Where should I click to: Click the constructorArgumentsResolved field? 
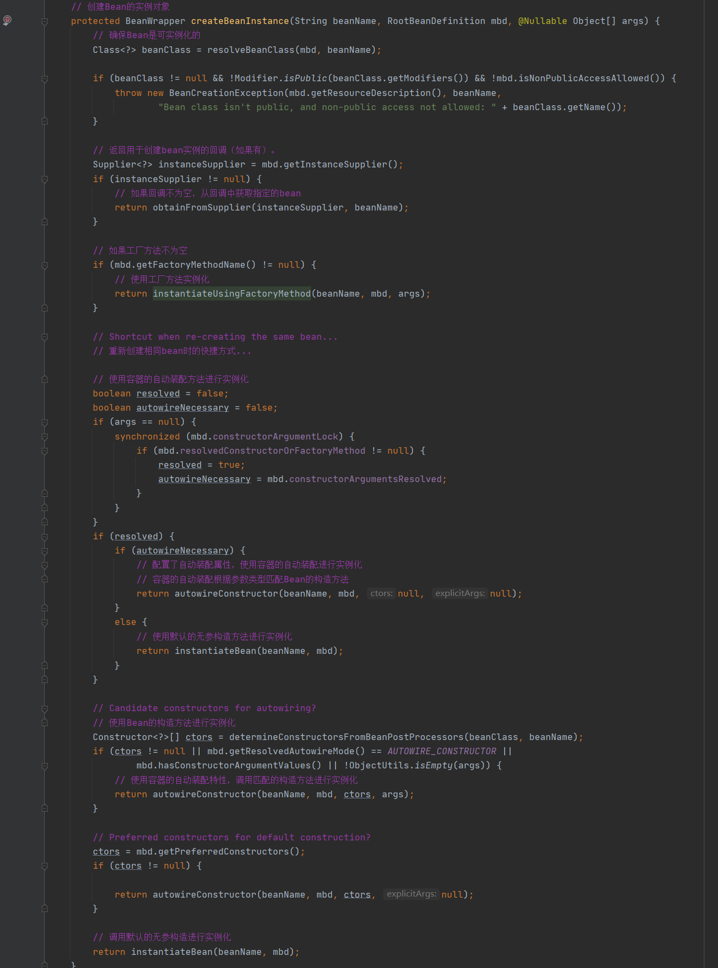click(x=365, y=479)
